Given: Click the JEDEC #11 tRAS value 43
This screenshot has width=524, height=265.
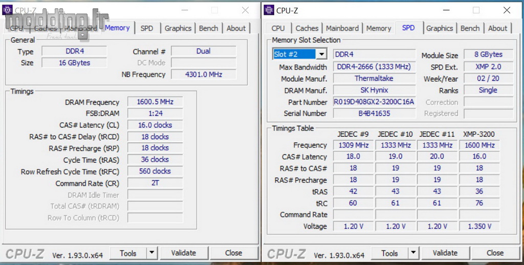Looking at the screenshot, I should coord(438,191).
